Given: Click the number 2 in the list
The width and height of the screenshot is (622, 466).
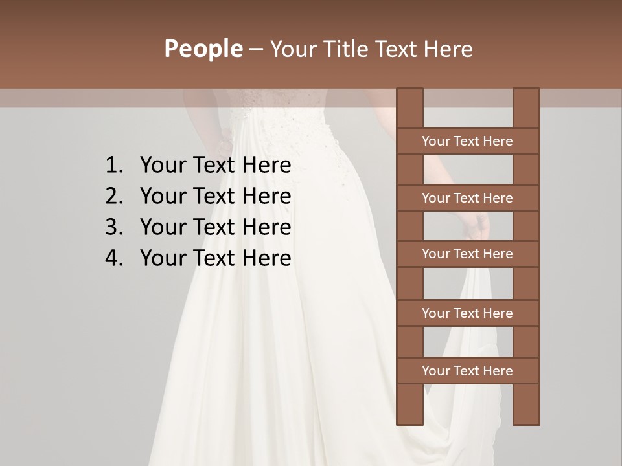Looking at the screenshot, I should pyautogui.click(x=111, y=196).
